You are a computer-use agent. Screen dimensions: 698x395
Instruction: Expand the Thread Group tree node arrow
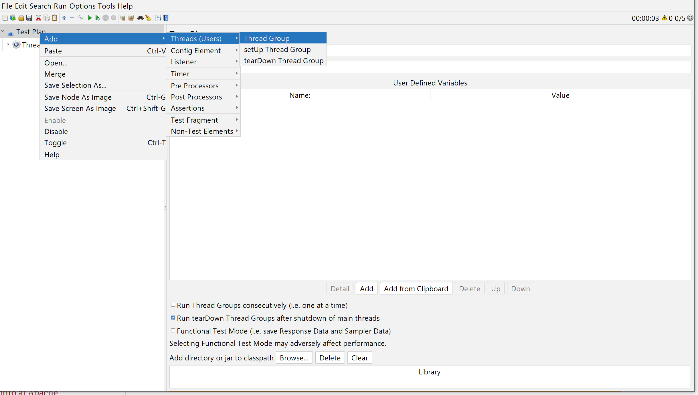coord(8,44)
